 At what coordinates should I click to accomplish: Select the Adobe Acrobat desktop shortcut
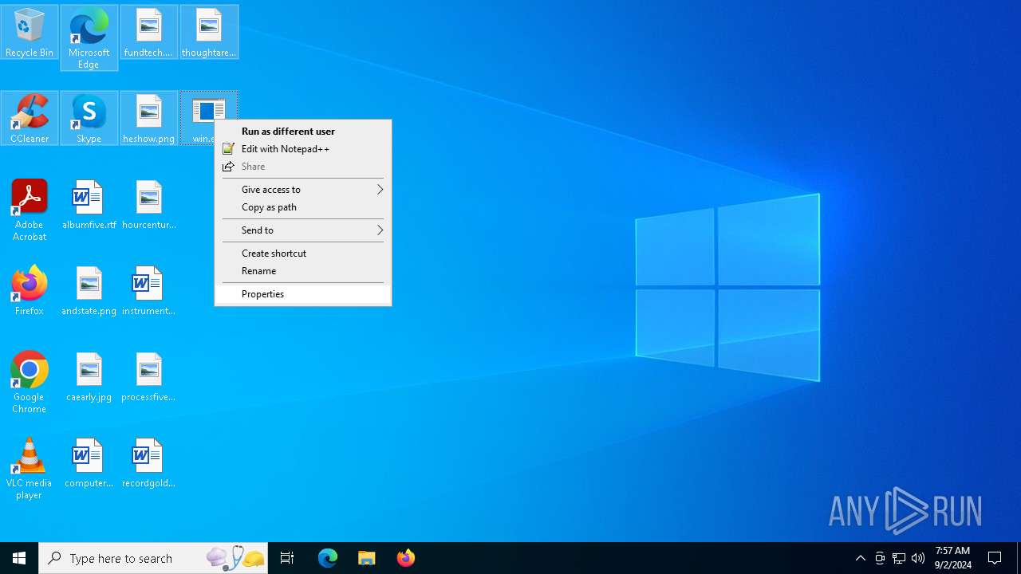coord(30,210)
